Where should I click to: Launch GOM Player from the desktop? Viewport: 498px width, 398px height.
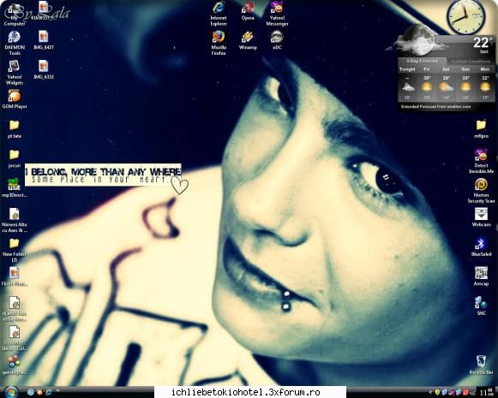coord(15,99)
